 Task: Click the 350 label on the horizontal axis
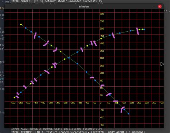(154, 103)
